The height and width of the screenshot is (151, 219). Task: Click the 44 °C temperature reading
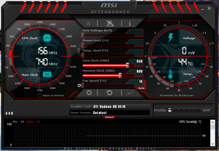pos(186,62)
